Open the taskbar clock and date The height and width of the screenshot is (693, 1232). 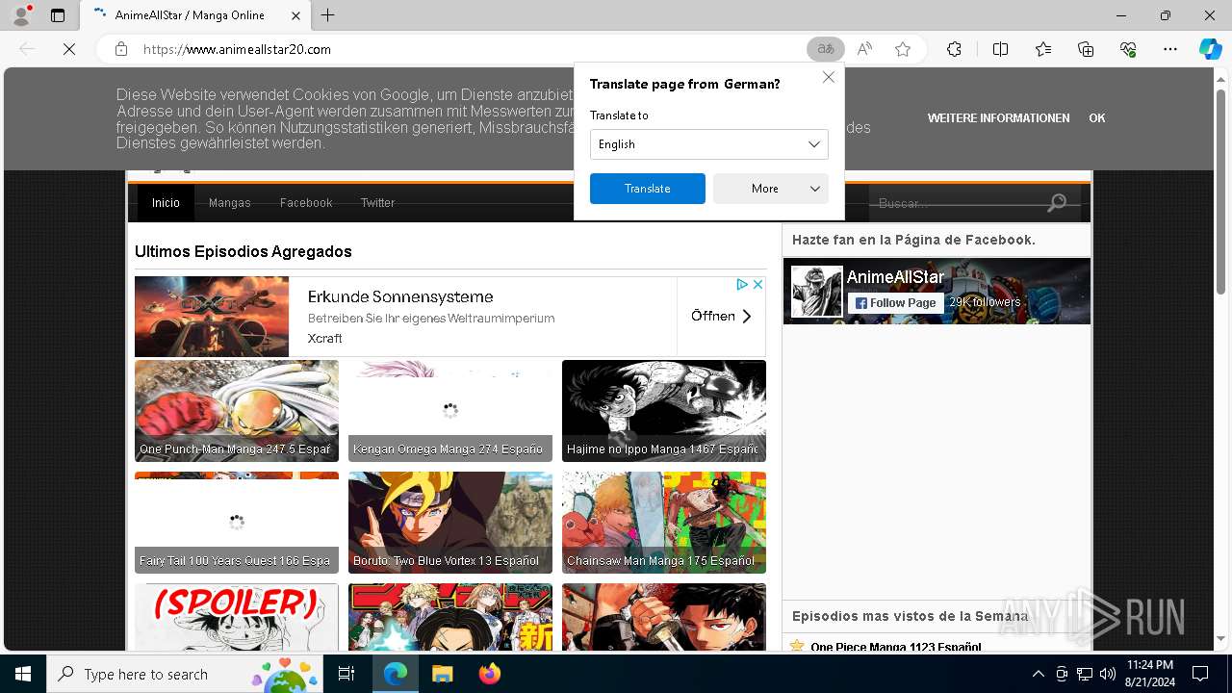1149,674
